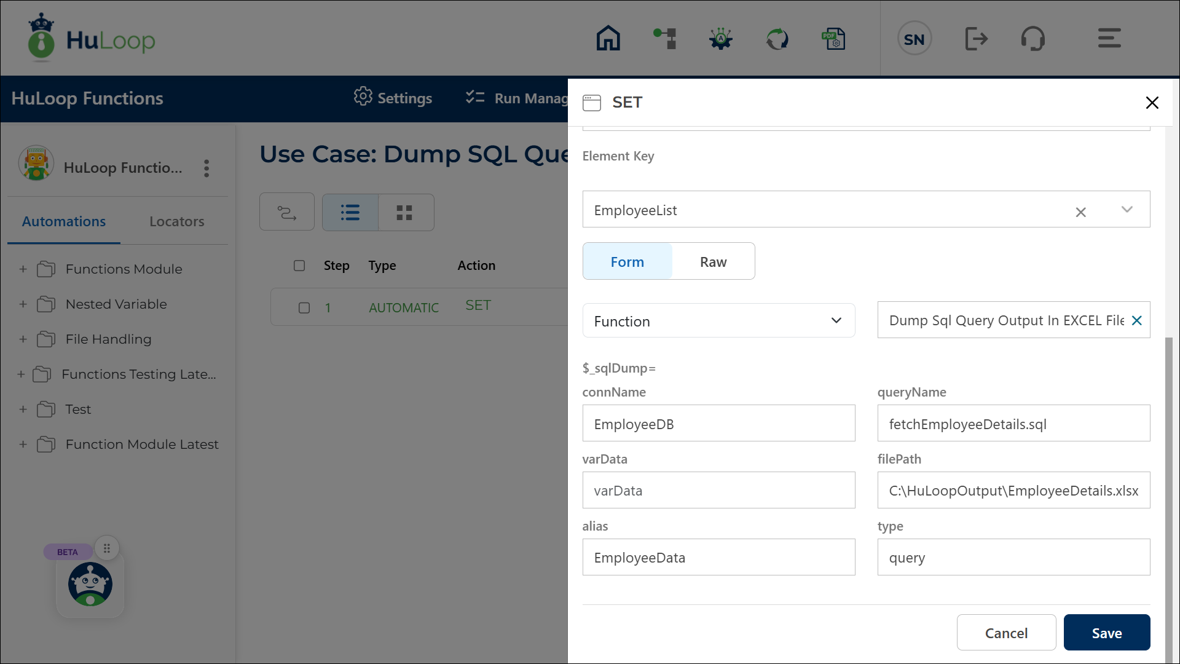Viewport: 1180px width, 664px height.
Task: Open the flow path view icon
Action: pyautogui.click(x=286, y=211)
